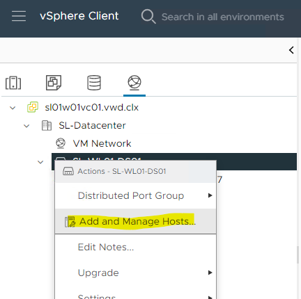Focus the Search in all environments field
This screenshot has height=299, width=301.
pos(222,17)
